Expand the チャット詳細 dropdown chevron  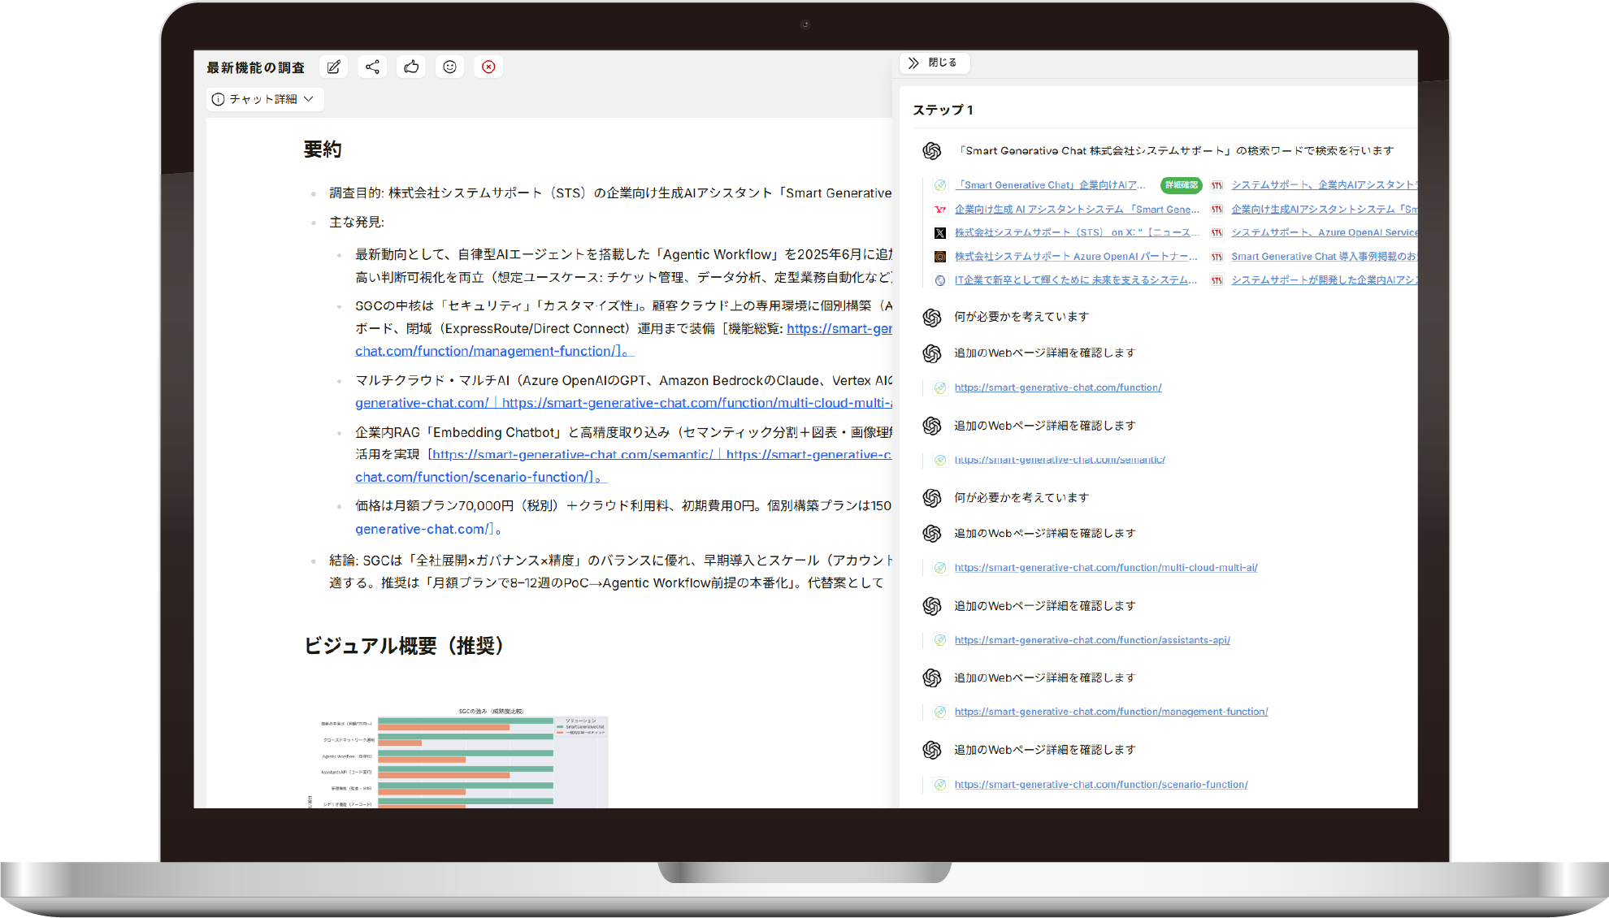point(309,99)
